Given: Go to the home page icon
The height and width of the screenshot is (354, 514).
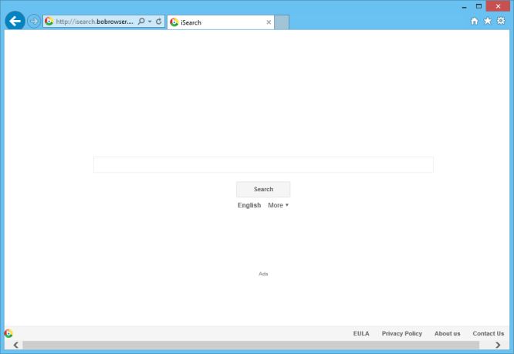Looking at the screenshot, I should (475, 22).
